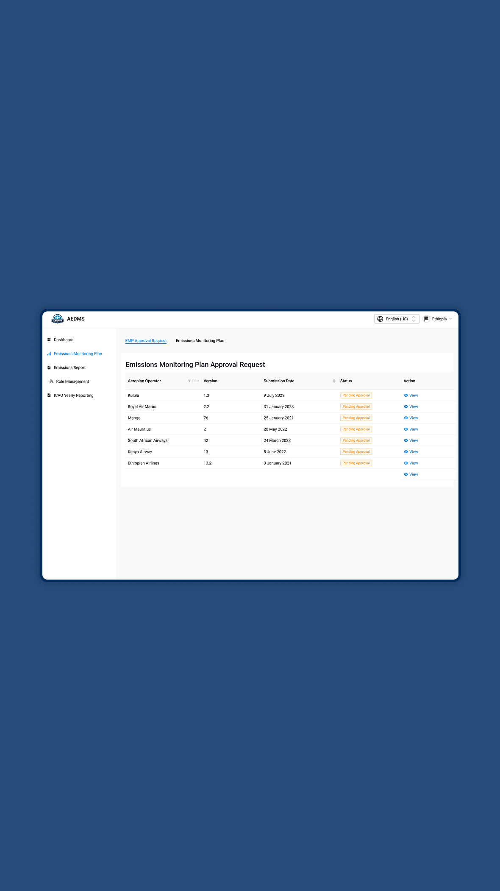Click Pending Approval badge for Kulula
Image resolution: width=500 pixels, height=891 pixels.
pos(356,395)
